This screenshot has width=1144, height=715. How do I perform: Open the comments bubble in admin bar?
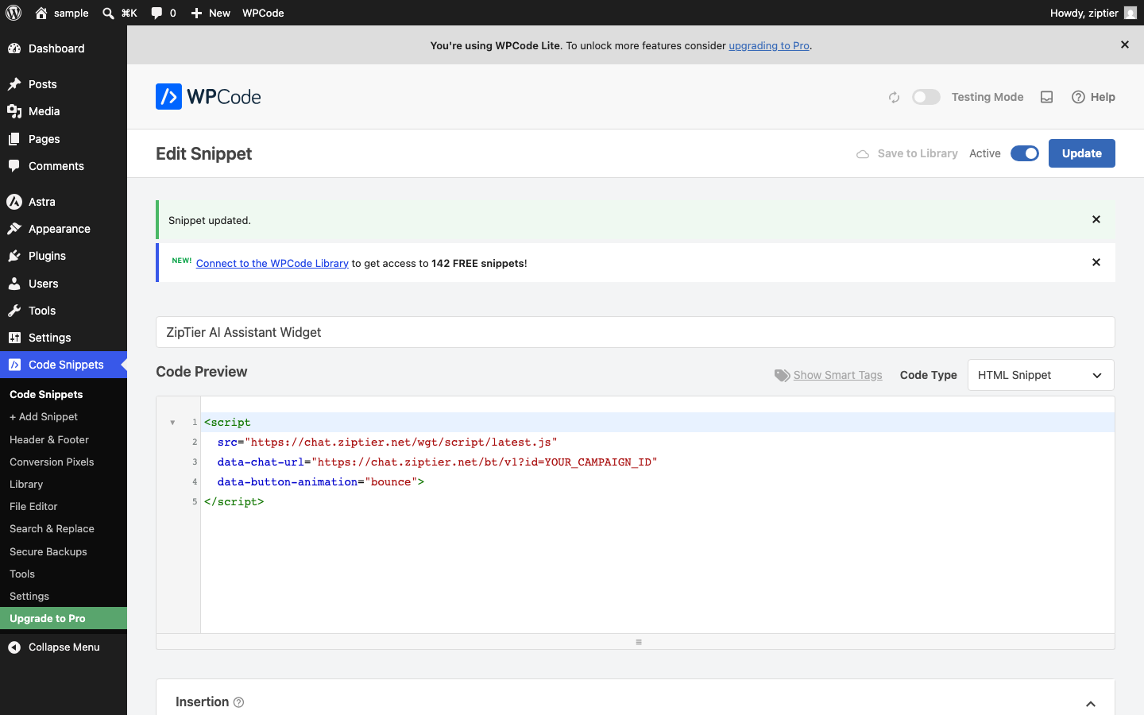coord(164,13)
